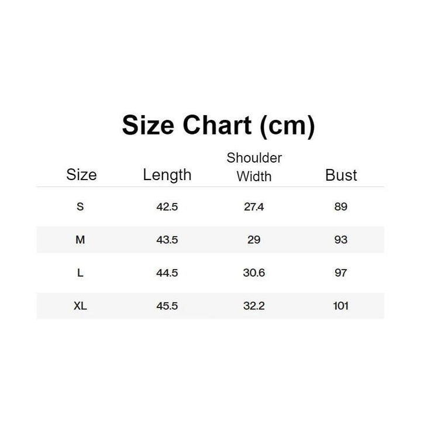
Task: Click the XL size row label
Action: pyautogui.click(x=81, y=306)
